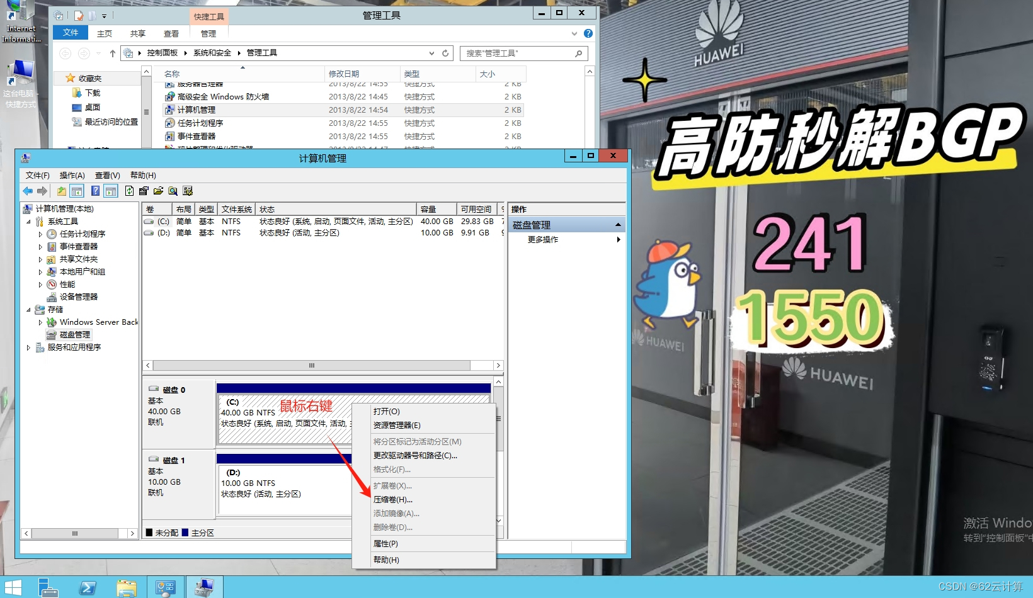Expand 服务和应用程序 node arrow

coord(28,347)
